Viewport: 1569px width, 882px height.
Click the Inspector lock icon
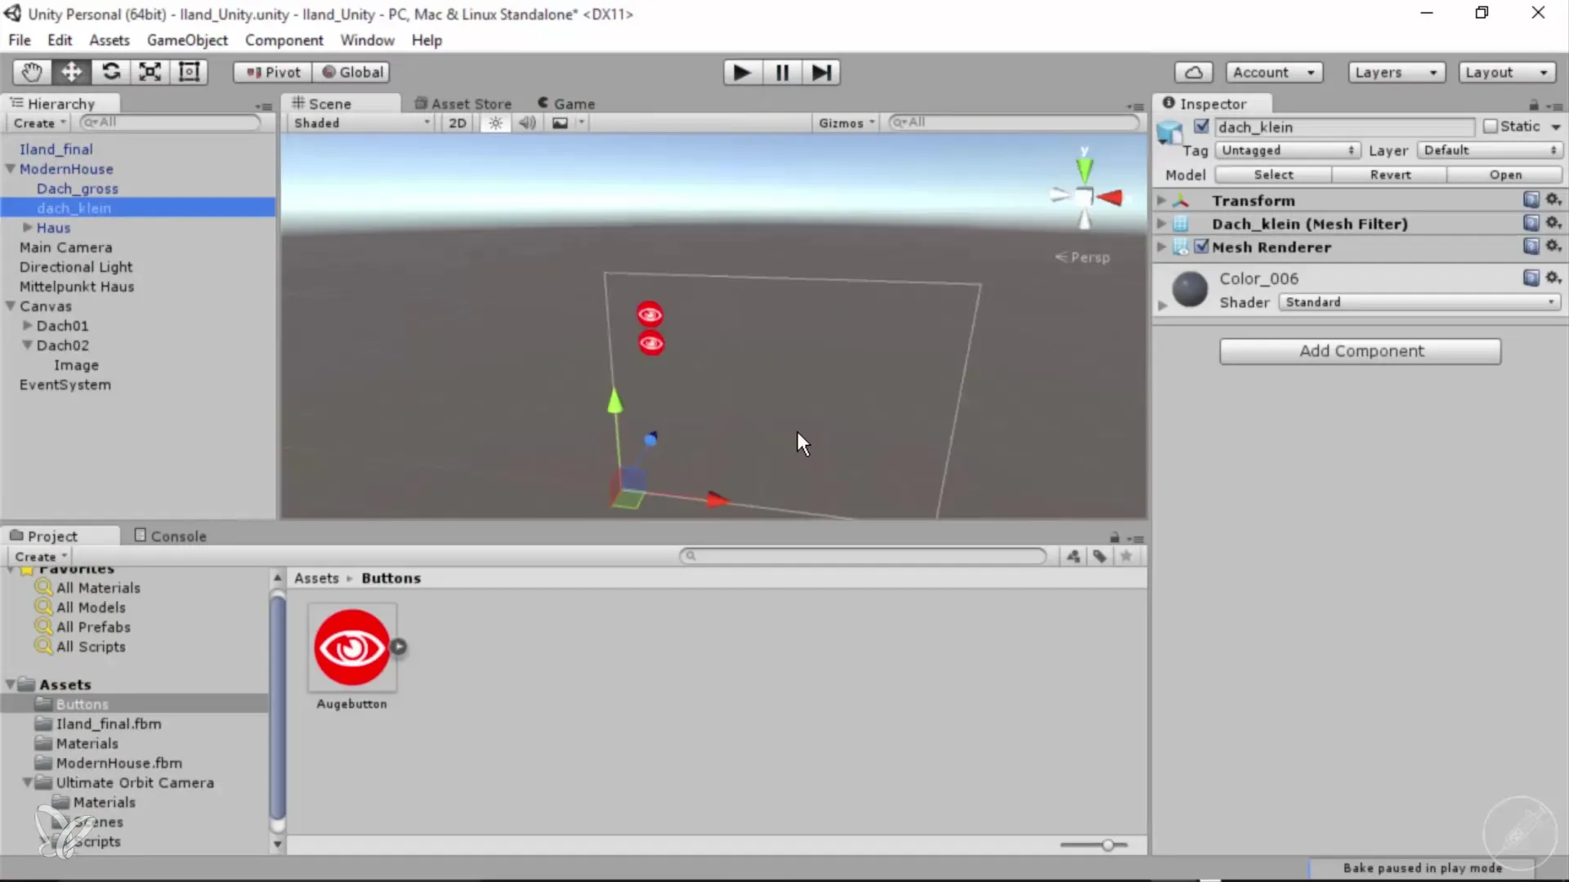point(1533,105)
